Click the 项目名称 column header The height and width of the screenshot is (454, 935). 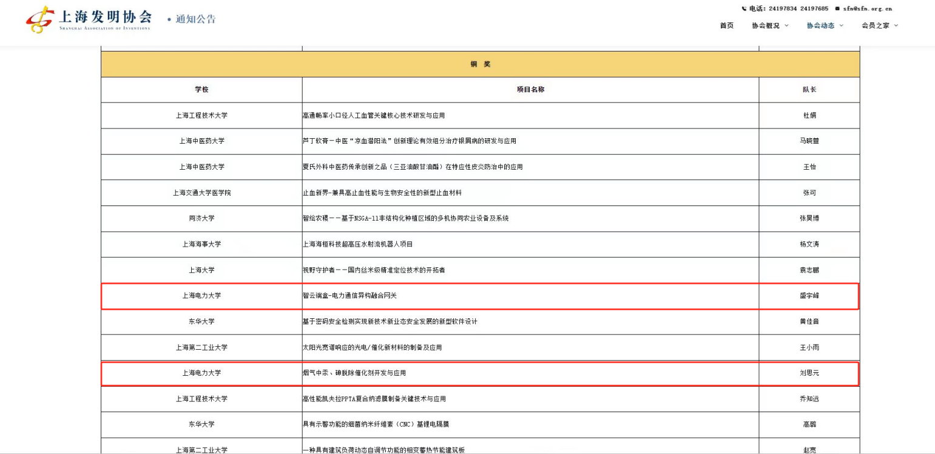(x=530, y=90)
